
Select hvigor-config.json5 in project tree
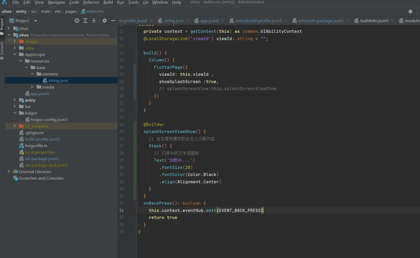47,119
